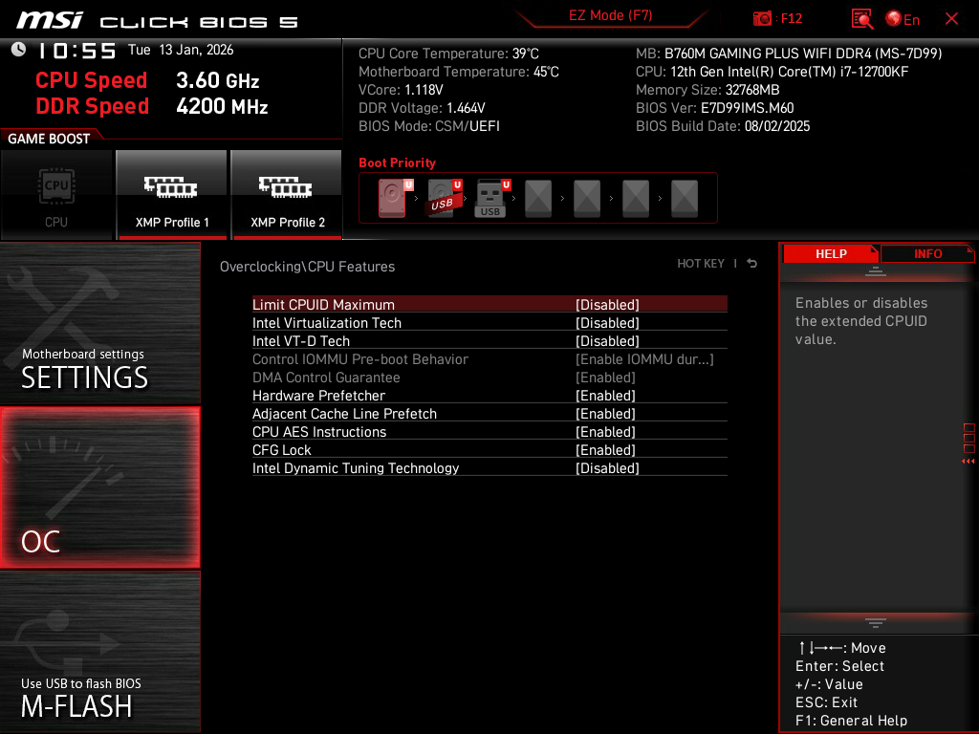Click the clock icon beside the time
Image resolution: width=979 pixels, height=734 pixels.
pos(19,50)
